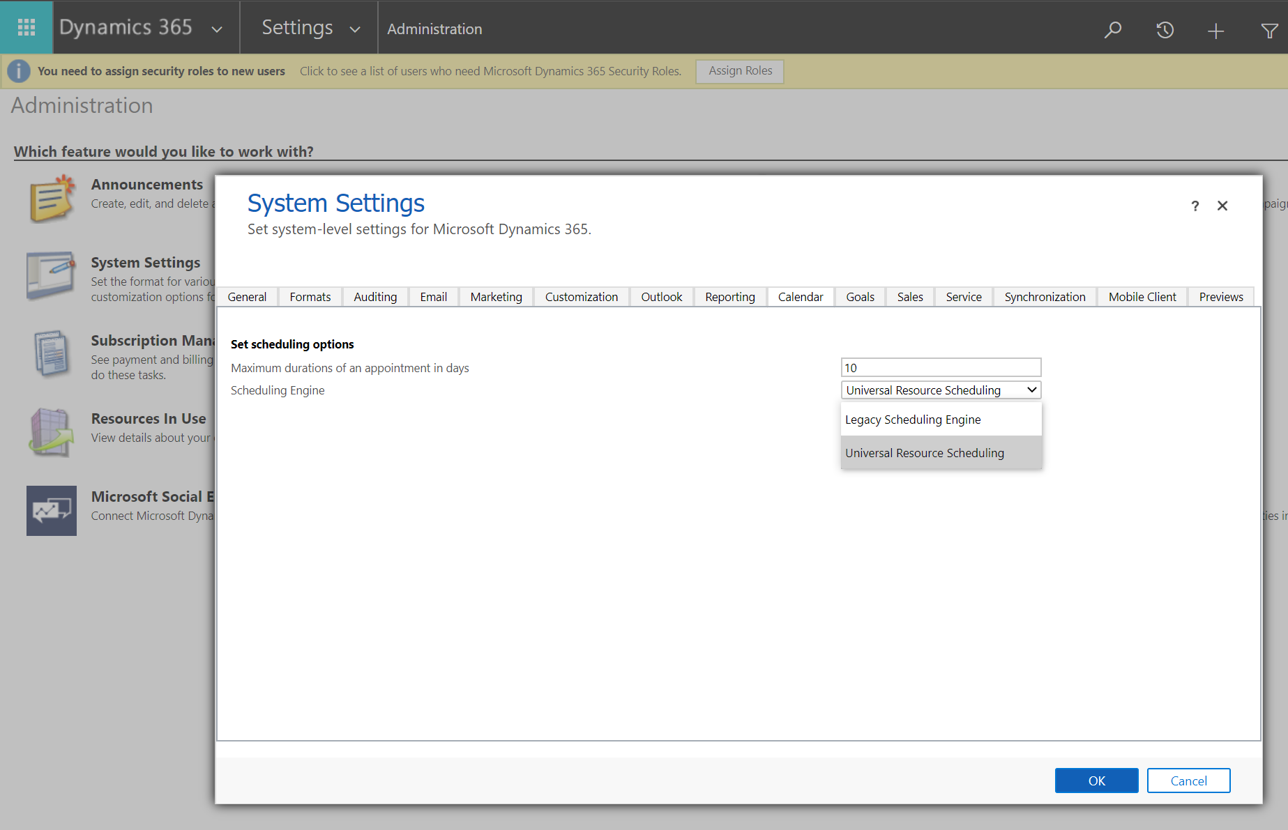This screenshot has height=830, width=1288.
Task: Switch to the Synchronization tab
Action: coord(1045,297)
